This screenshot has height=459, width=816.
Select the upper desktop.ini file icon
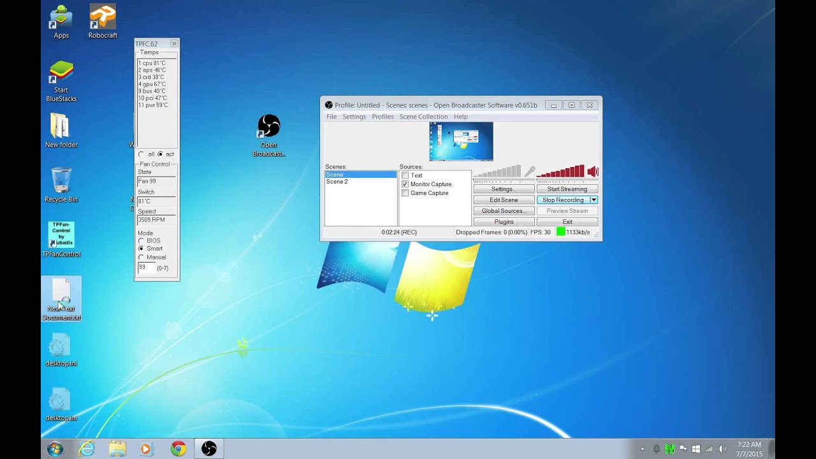[61, 350]
